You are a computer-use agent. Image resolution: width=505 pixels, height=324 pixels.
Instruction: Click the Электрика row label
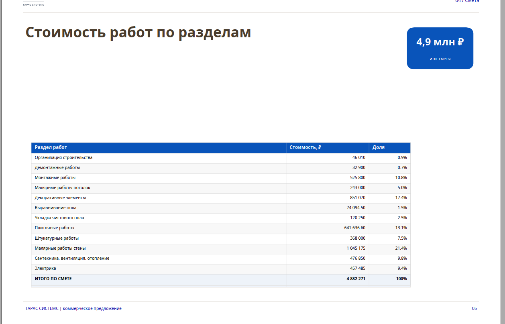tap(45, 269)
